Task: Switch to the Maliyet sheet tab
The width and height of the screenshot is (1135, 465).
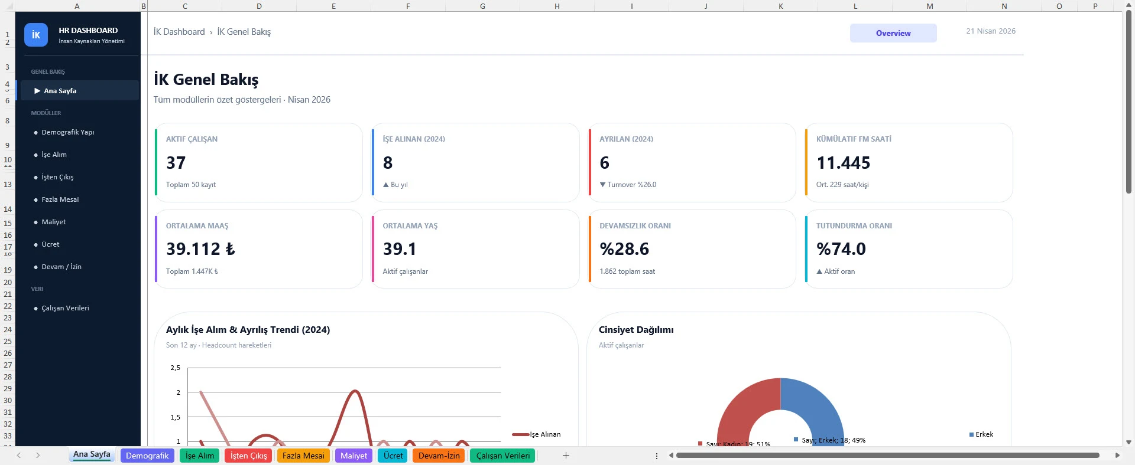Action: 354,456
